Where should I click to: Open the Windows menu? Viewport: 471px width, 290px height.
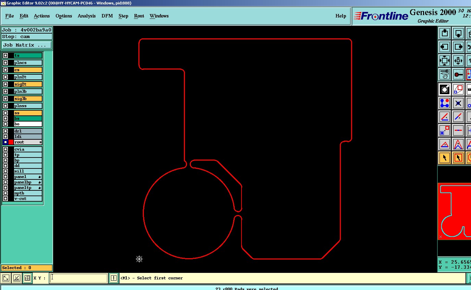pyautogui.click(x=159, y=16)
